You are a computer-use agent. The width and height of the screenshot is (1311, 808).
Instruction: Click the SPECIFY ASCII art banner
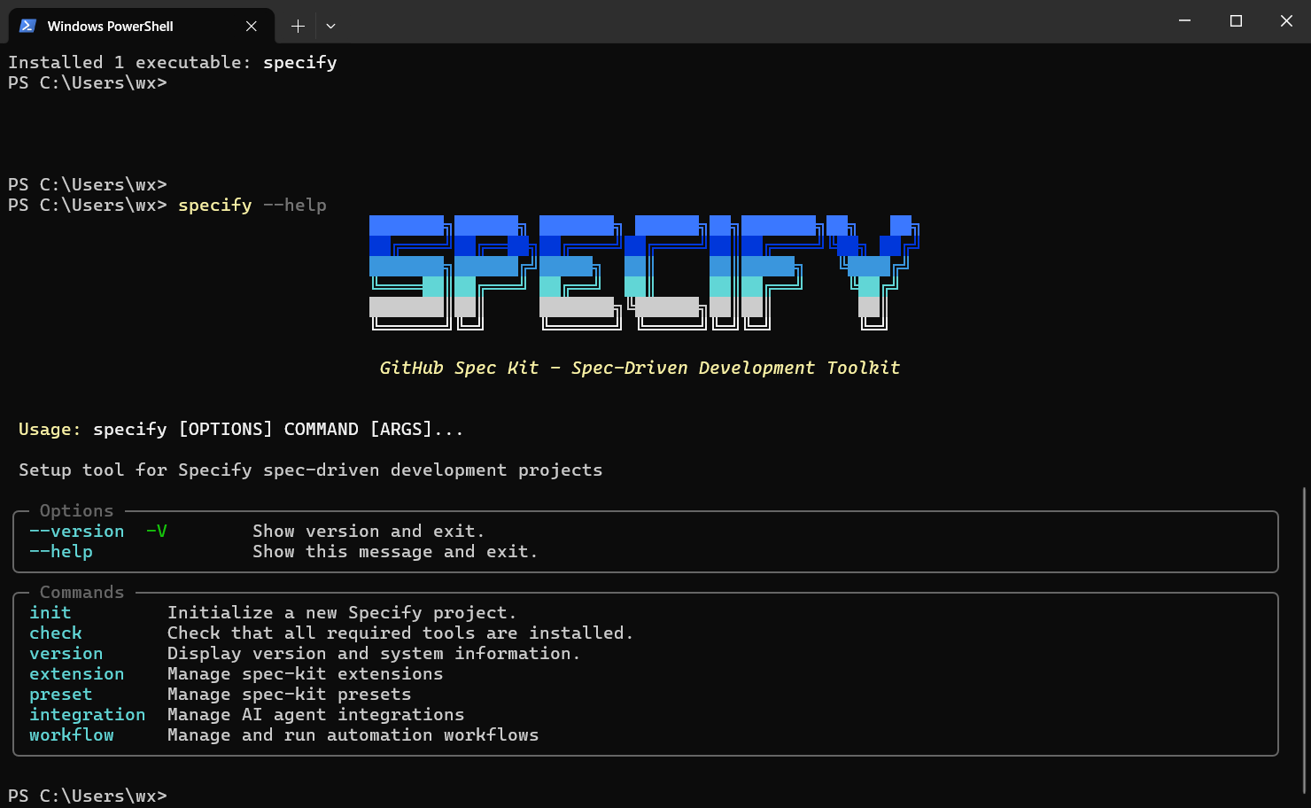tap(644, 272)
